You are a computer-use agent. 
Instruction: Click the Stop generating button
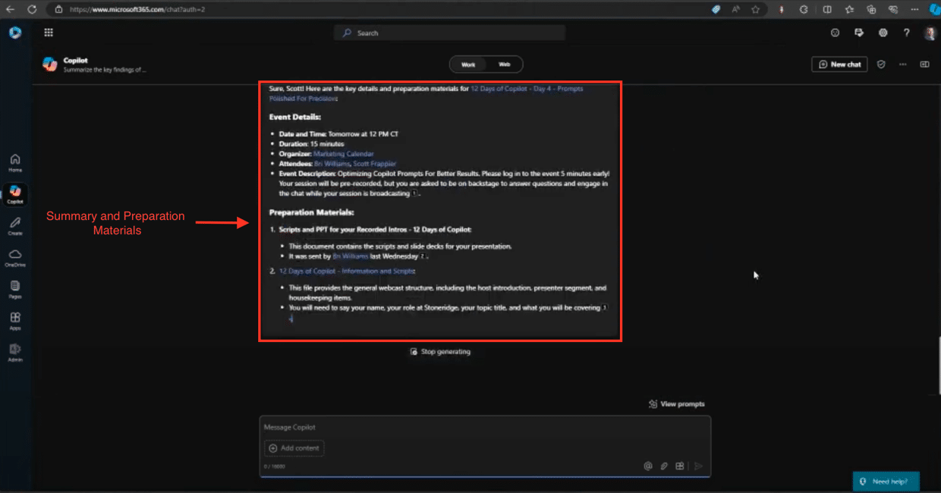tap(440, 352)
